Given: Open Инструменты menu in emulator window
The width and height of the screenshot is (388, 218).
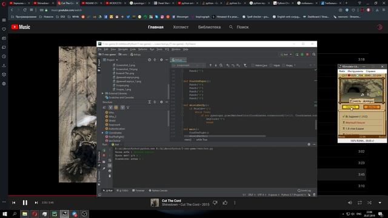Looking at the screenshot, I should click(355, 71).
